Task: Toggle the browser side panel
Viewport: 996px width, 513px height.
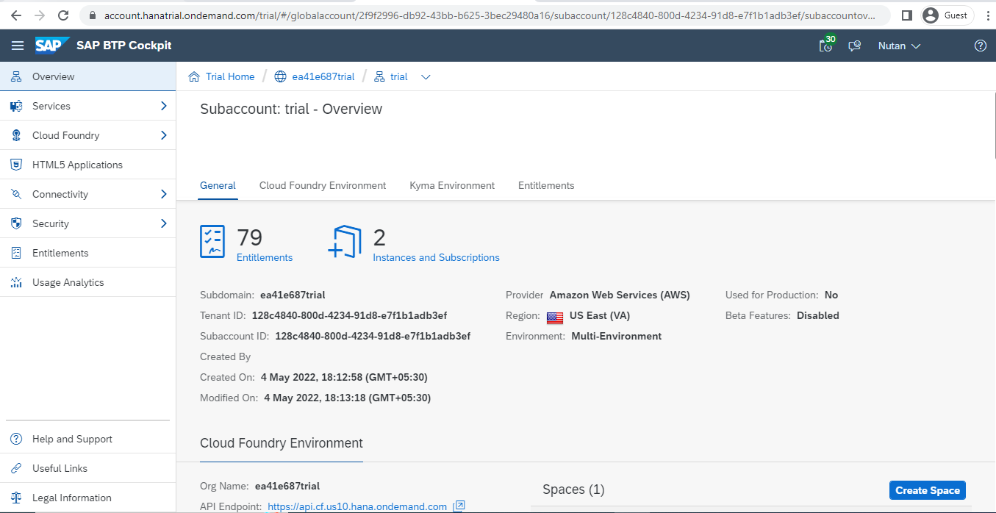Action: click(906, 15)
